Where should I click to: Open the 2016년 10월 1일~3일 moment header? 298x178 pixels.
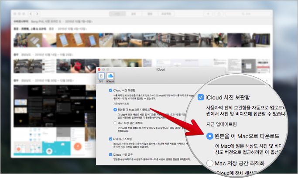(x=79, y=21)
